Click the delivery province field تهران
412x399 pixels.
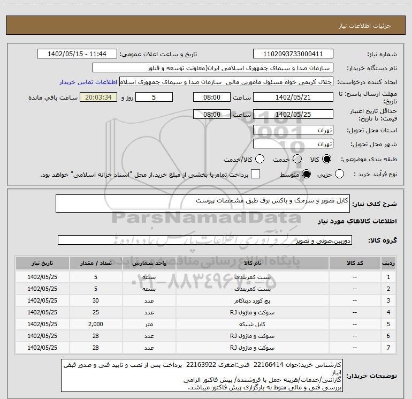pos(293,130)
